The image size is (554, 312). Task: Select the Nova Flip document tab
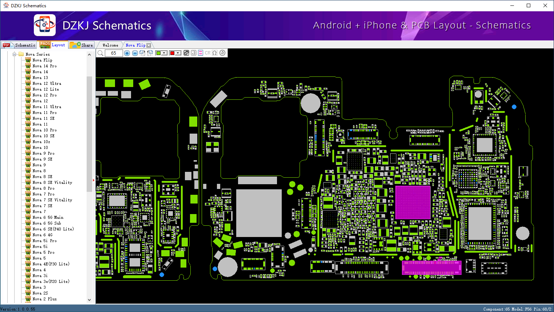(x=135, y=45)
